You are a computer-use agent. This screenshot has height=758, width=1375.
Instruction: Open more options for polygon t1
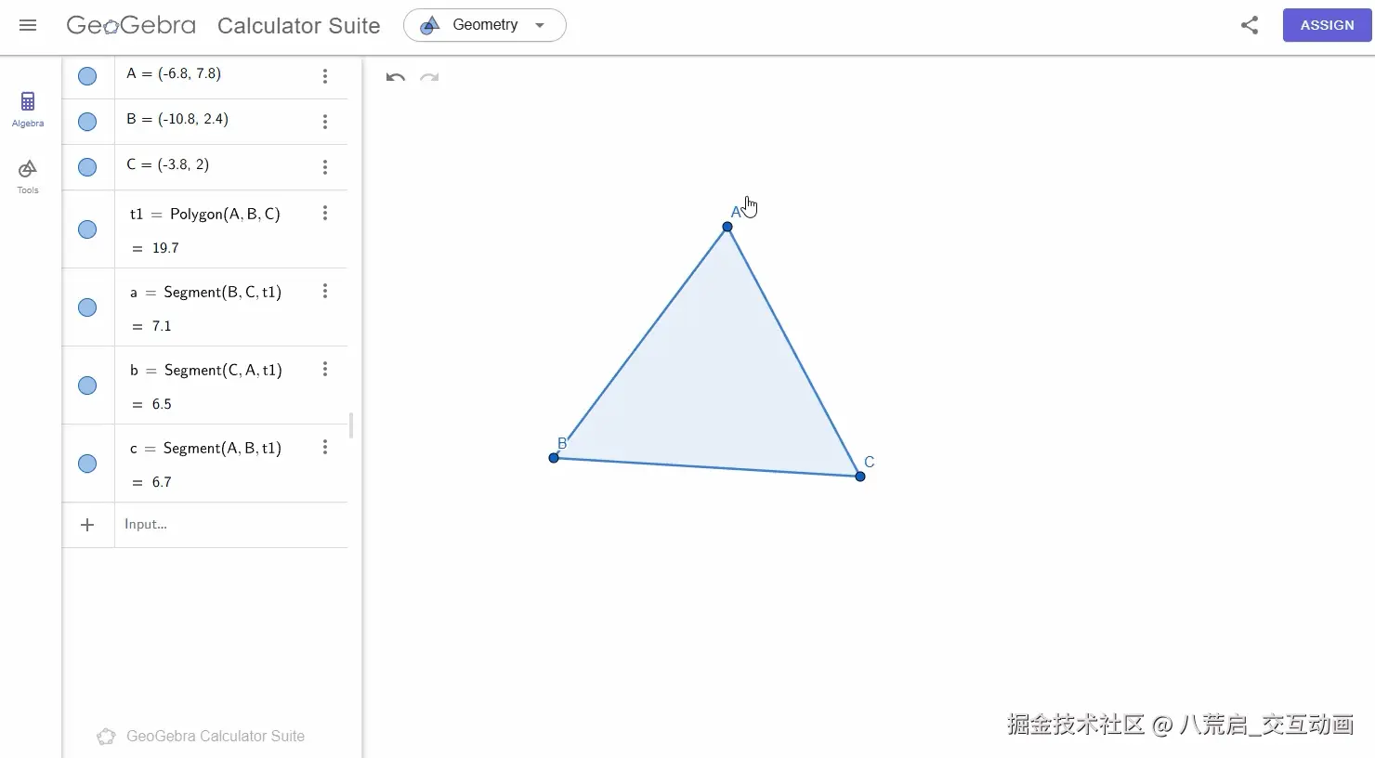[325, 214]
